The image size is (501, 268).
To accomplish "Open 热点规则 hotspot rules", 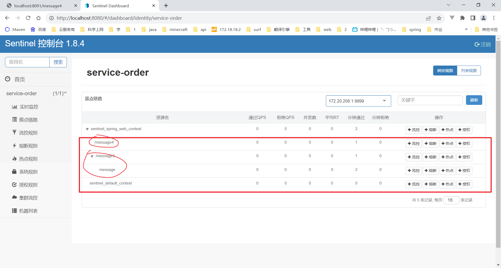I will (x=25, y=159).
